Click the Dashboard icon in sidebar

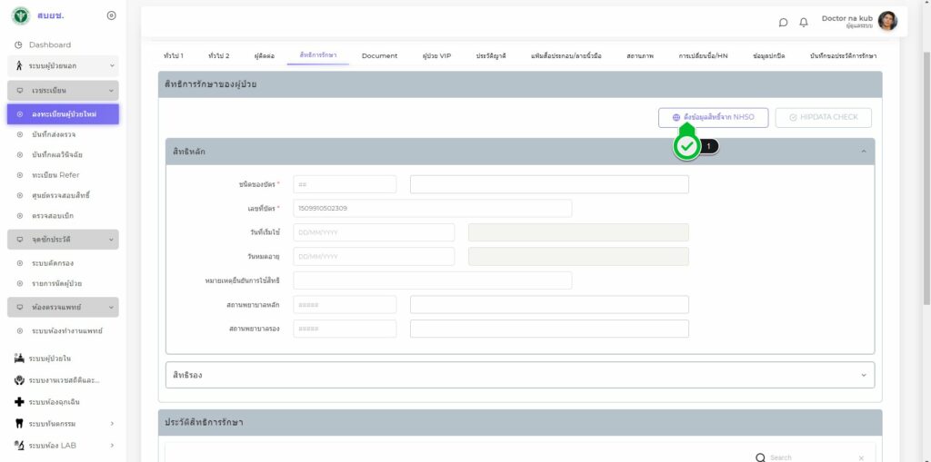point(18,45)
